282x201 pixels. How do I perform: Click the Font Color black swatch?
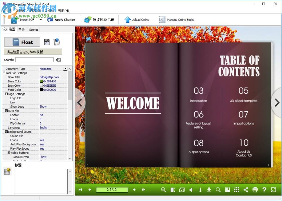point(41,90)
